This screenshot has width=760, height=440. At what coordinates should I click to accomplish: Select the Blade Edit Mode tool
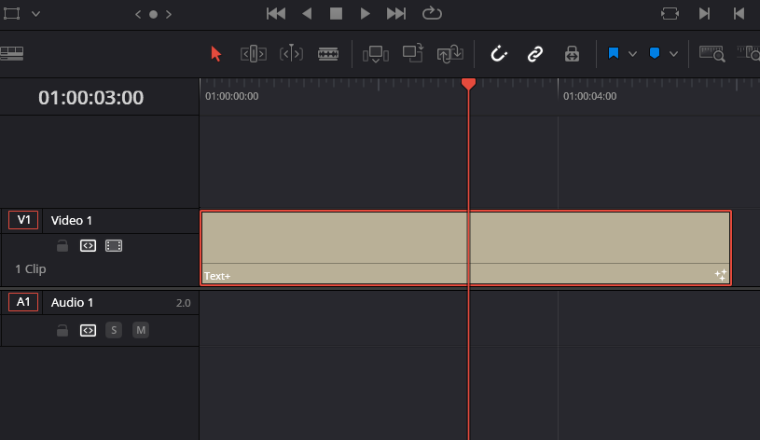click(x=328, y=54)
